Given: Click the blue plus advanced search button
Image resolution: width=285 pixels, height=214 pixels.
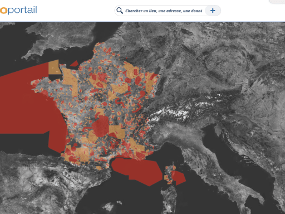Looking at the screenshot, I should [213, 11].
